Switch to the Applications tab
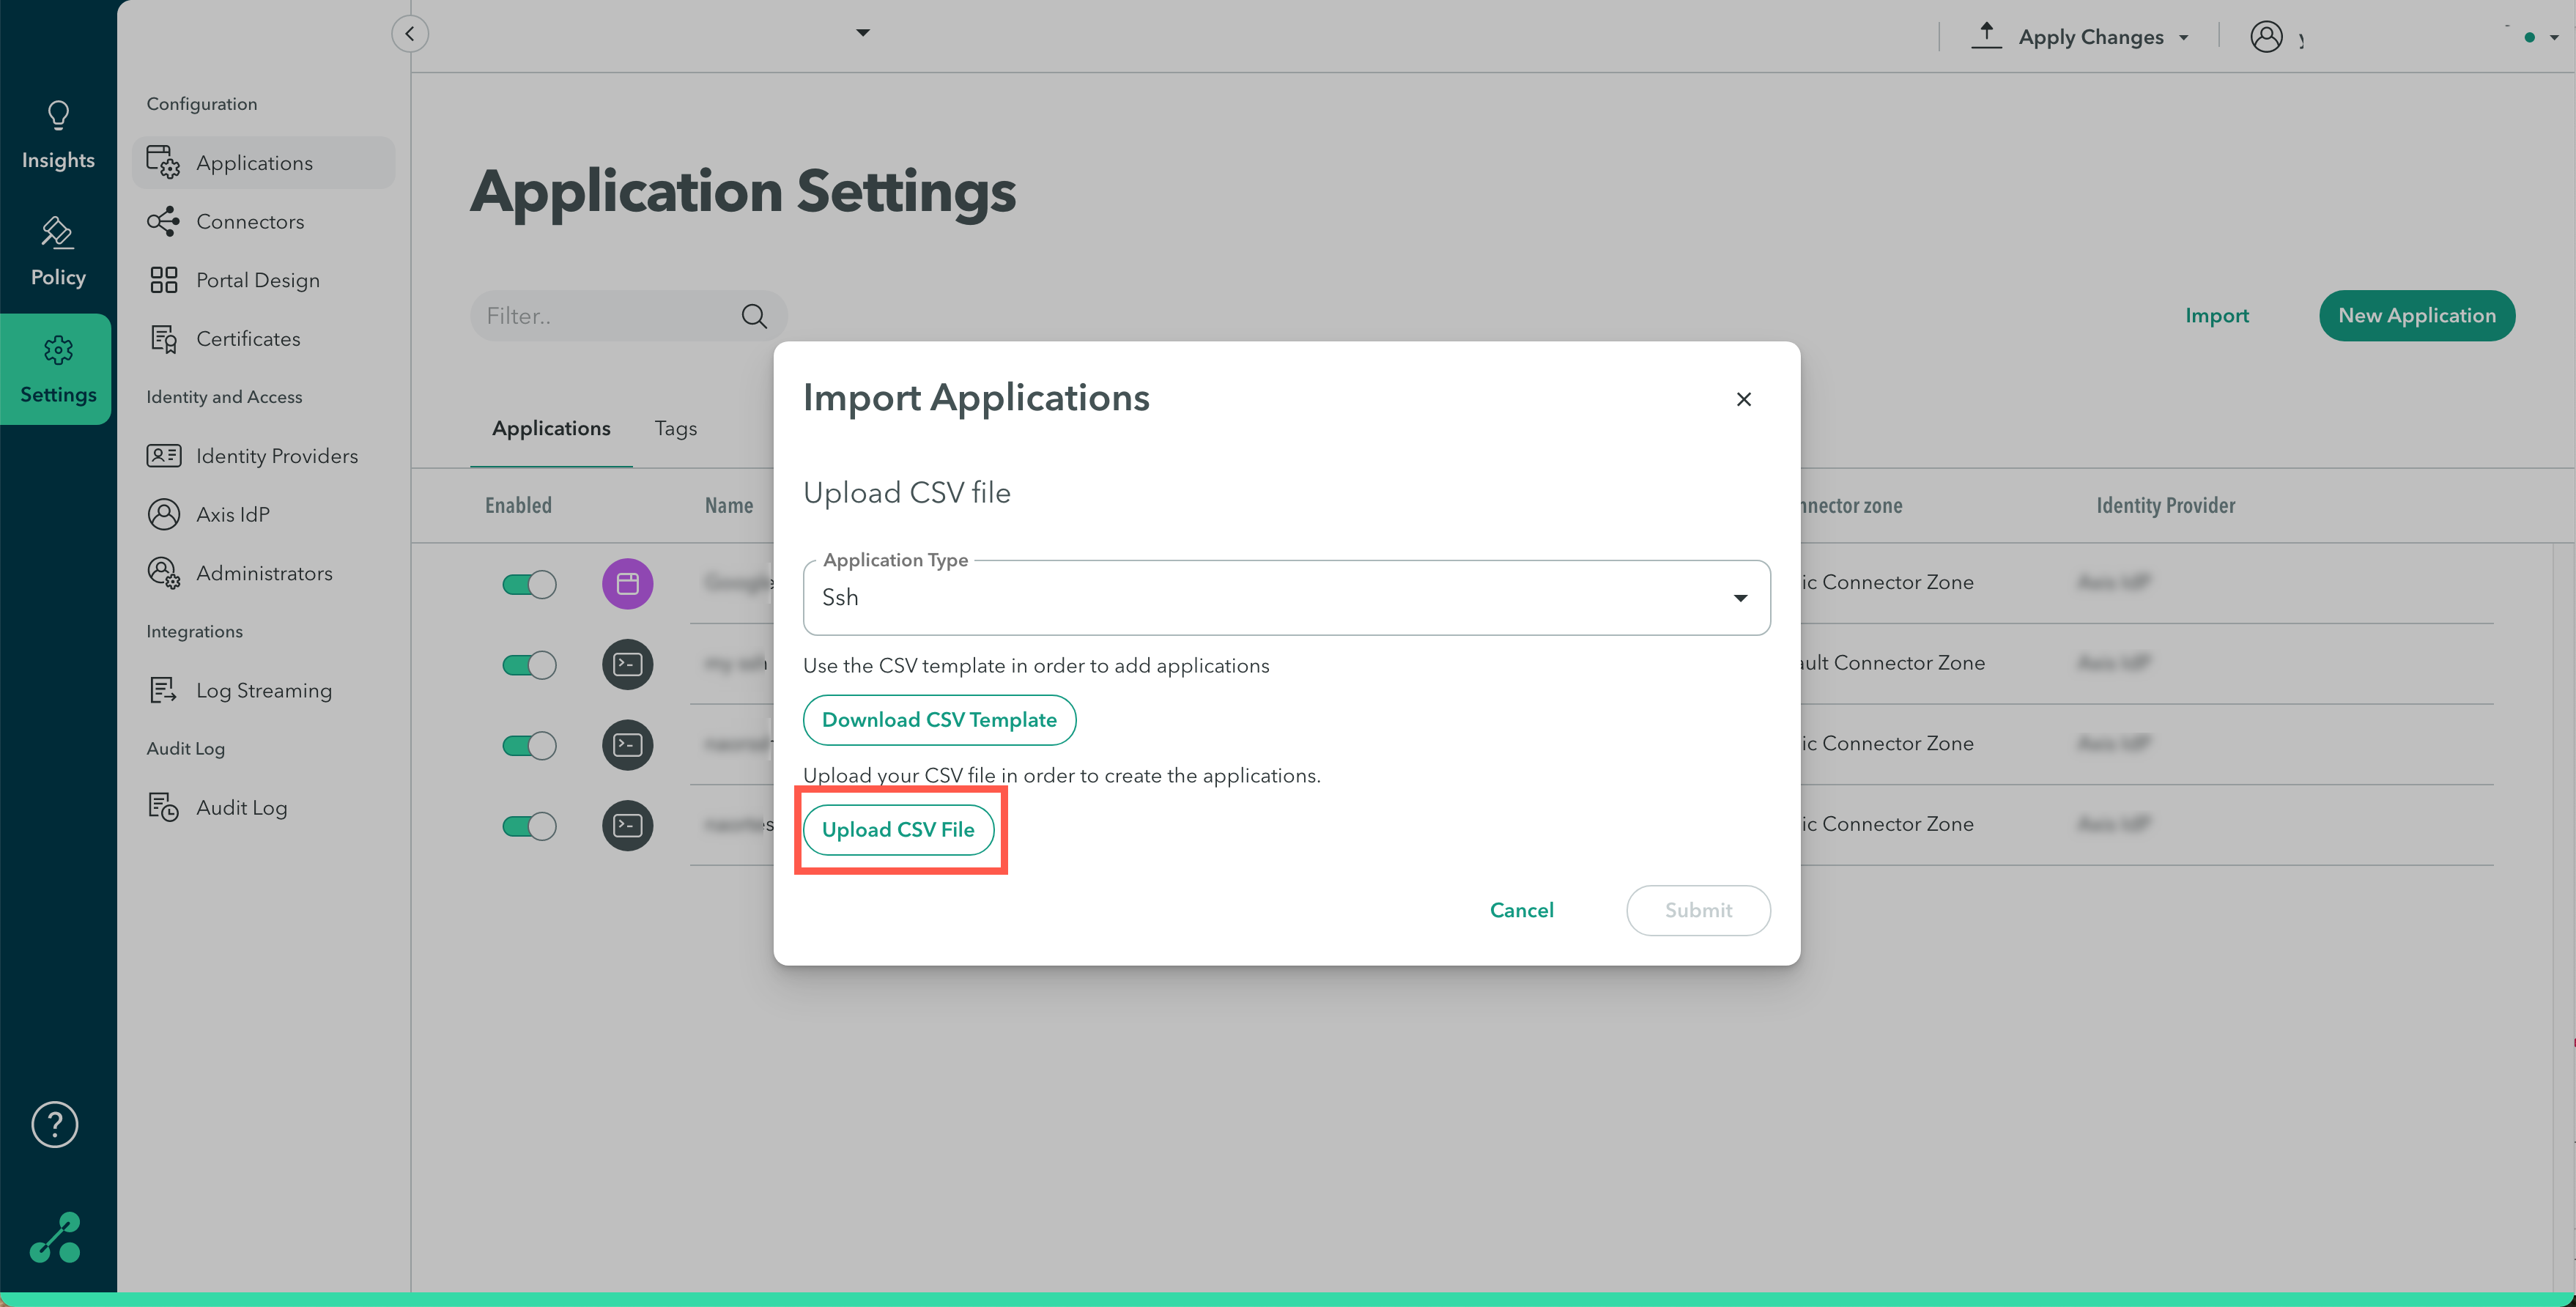Screen dimensions: 2576x1307 pos(551,428)
